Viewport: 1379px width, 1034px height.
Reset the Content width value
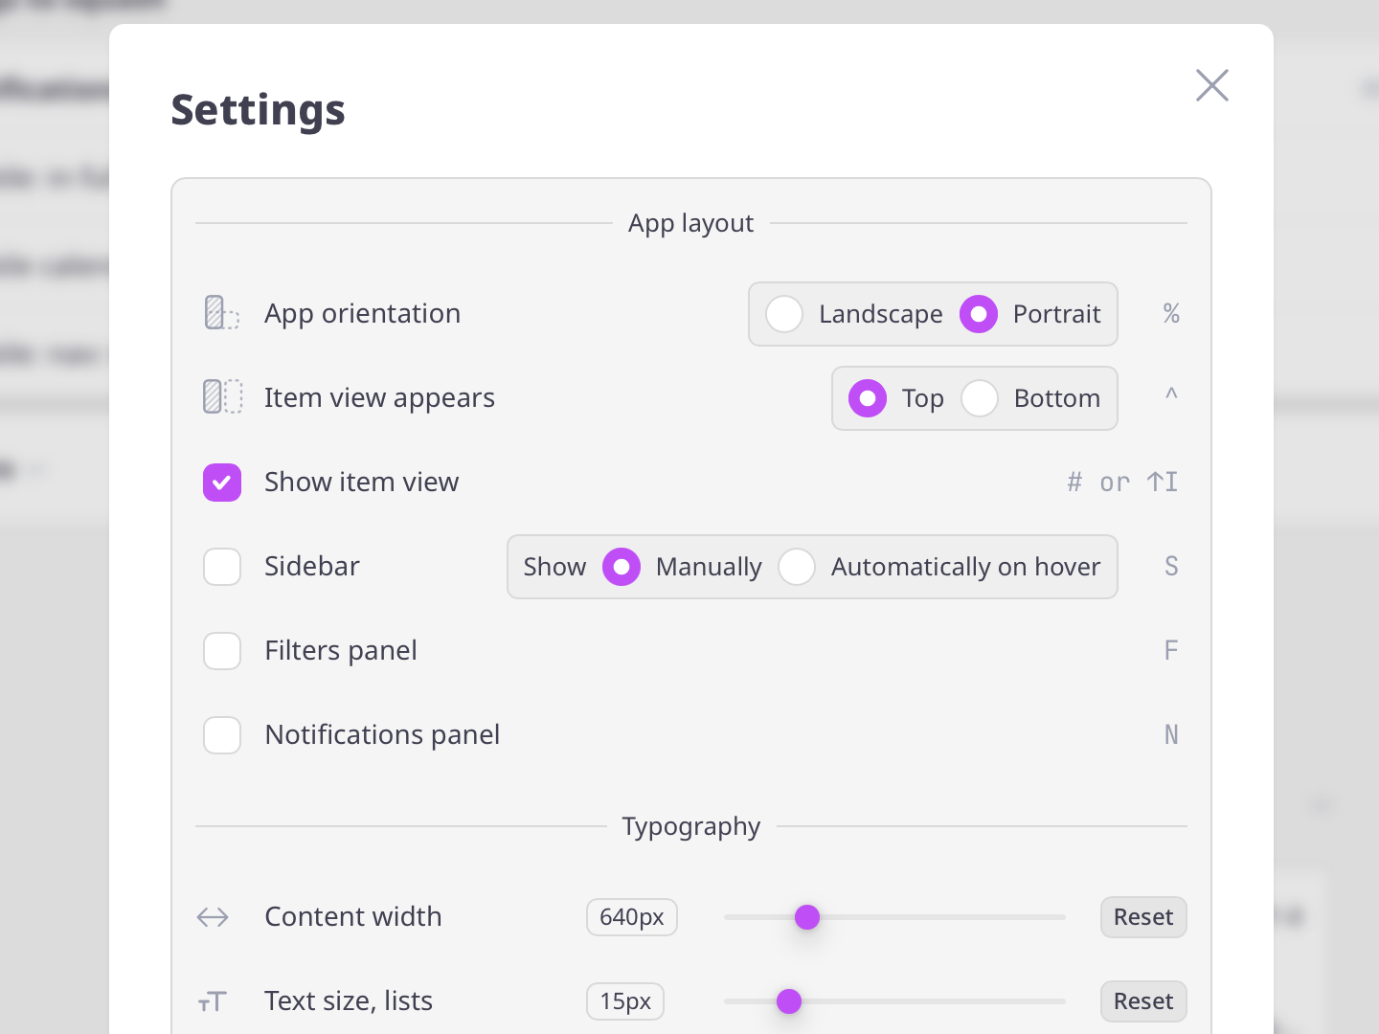pyautogui.click(x=1142, y=916)
